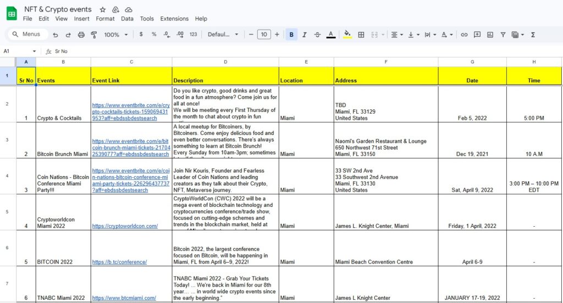Click the font size field showing 10
The width and height of the screenshot is (563, 303).
pyautogui.click(x=264, y=35)
